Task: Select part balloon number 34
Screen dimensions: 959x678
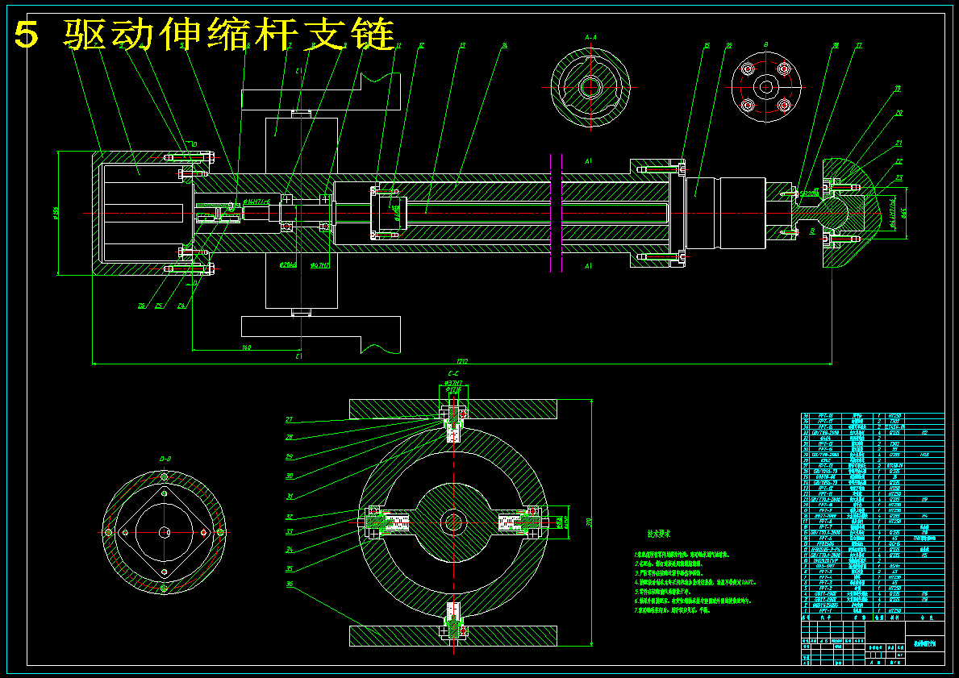Action: pos(289,550)
